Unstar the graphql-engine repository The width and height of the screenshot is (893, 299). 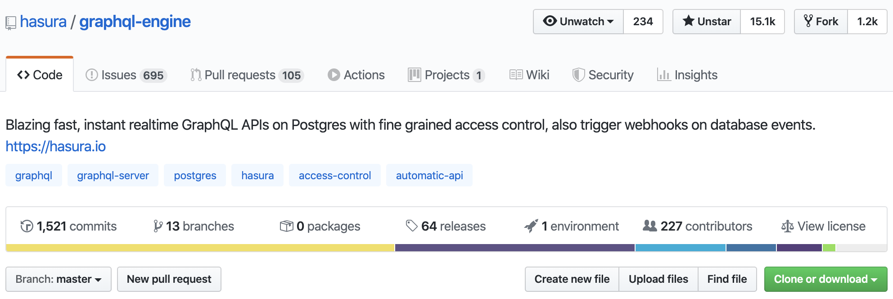pos(707,22)
